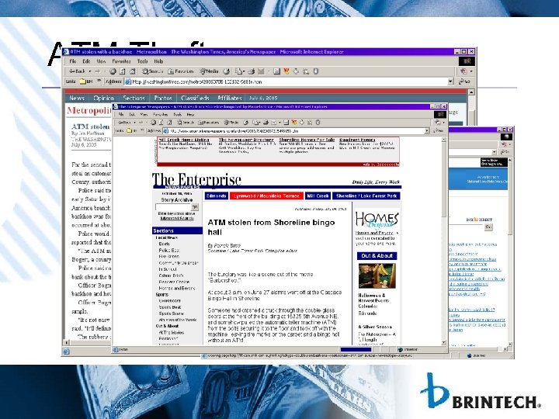Click Enterprise window scroll down arrow

coord(444,342)
